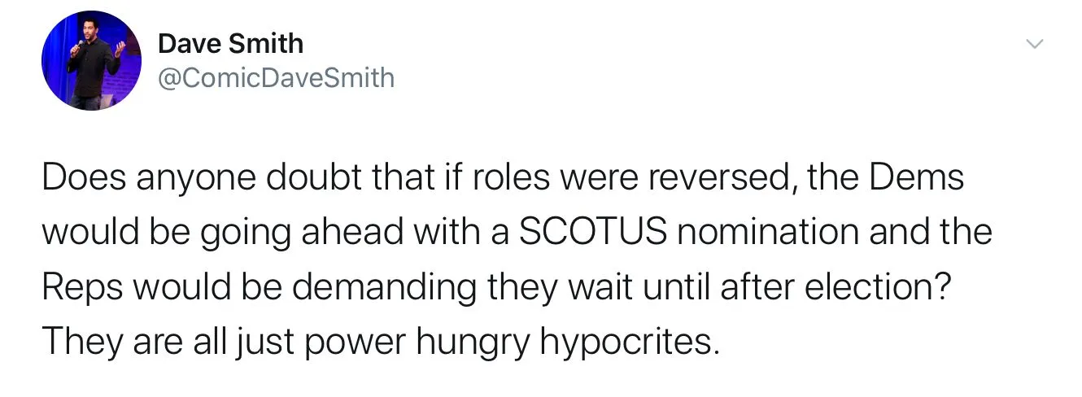Click the tweet's first line of text
The image size is (1082, 397).
click(x=502, y=178)
